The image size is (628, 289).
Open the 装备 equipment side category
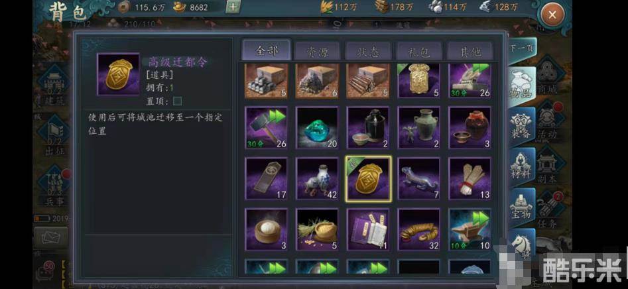coord(521,125)
